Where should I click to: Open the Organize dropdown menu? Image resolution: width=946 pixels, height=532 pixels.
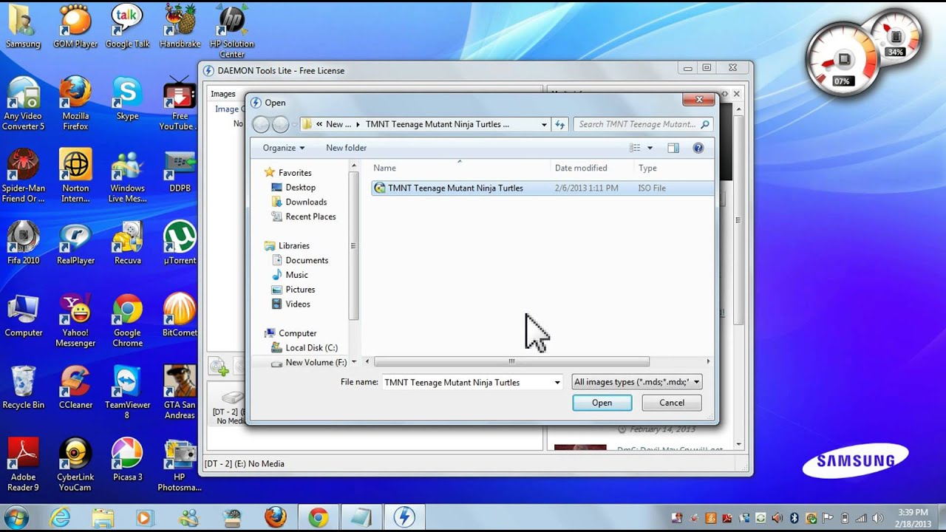pyautogui.click(x=283, y=148)
